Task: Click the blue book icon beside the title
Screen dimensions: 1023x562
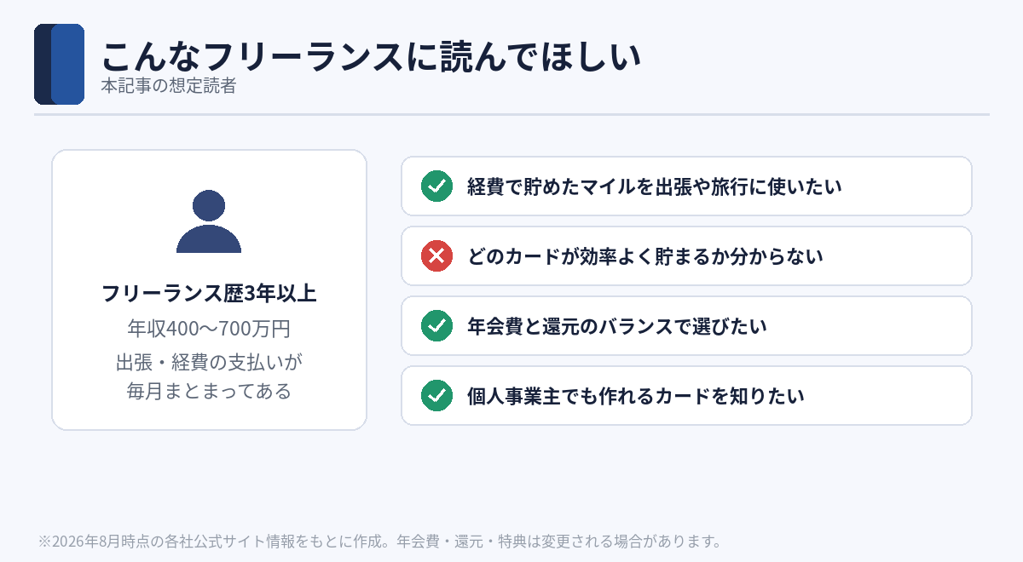Action: [59, 64]
